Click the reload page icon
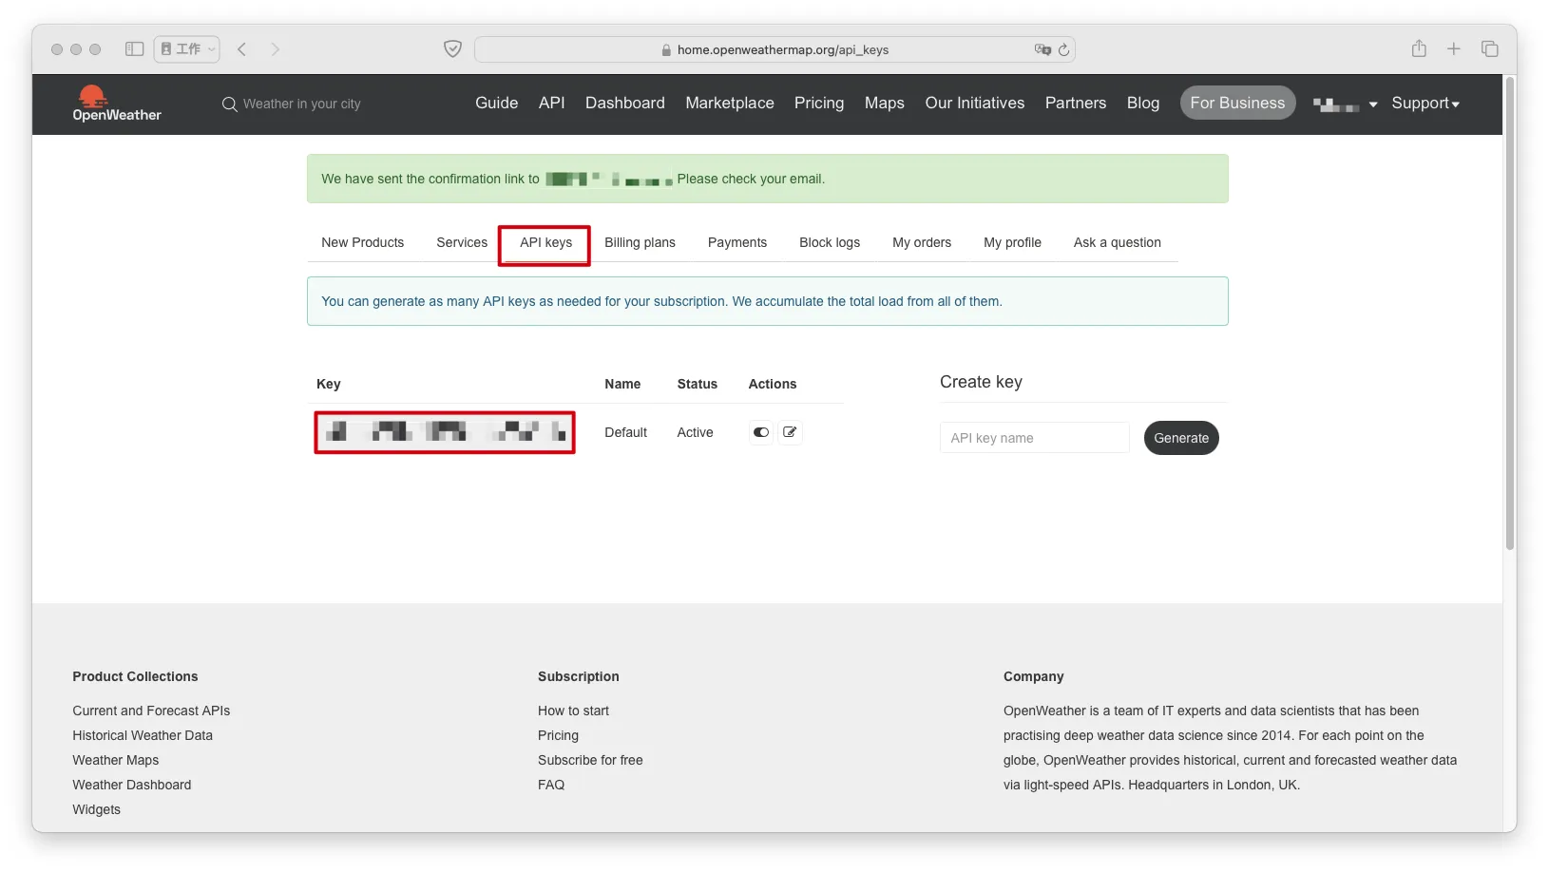This screenshot has width=1549, height=872. coord(1063,50)
